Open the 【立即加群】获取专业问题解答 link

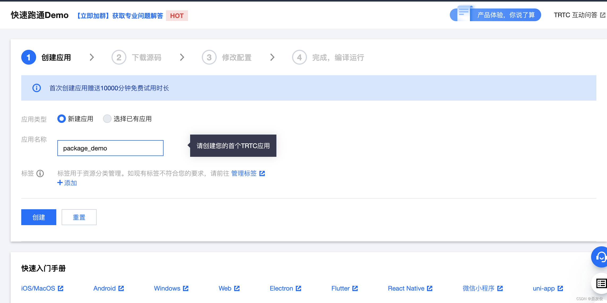120,16
